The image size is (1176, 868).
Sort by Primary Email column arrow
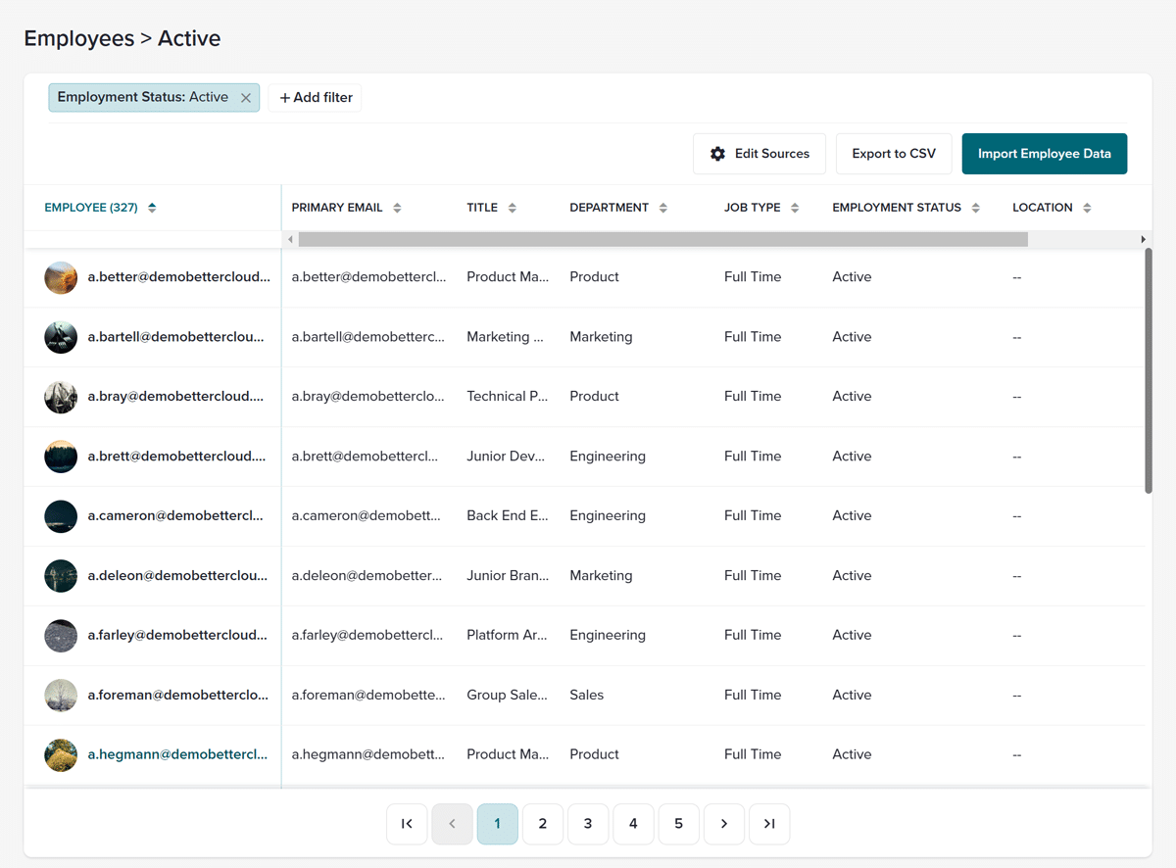point(397,208)
